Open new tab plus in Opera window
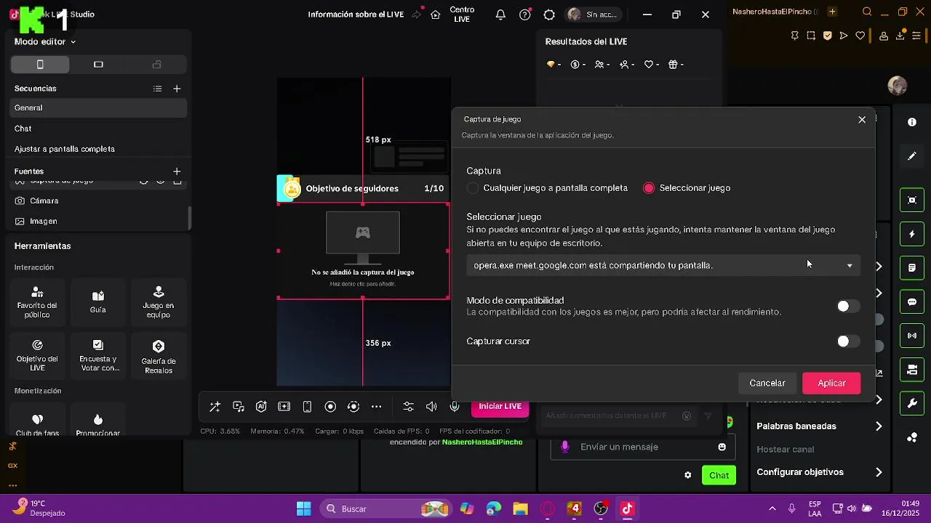931x523 pixels. tap(832, 12)
